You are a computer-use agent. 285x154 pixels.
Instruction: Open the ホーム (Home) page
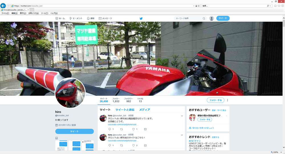pos(60,18)
